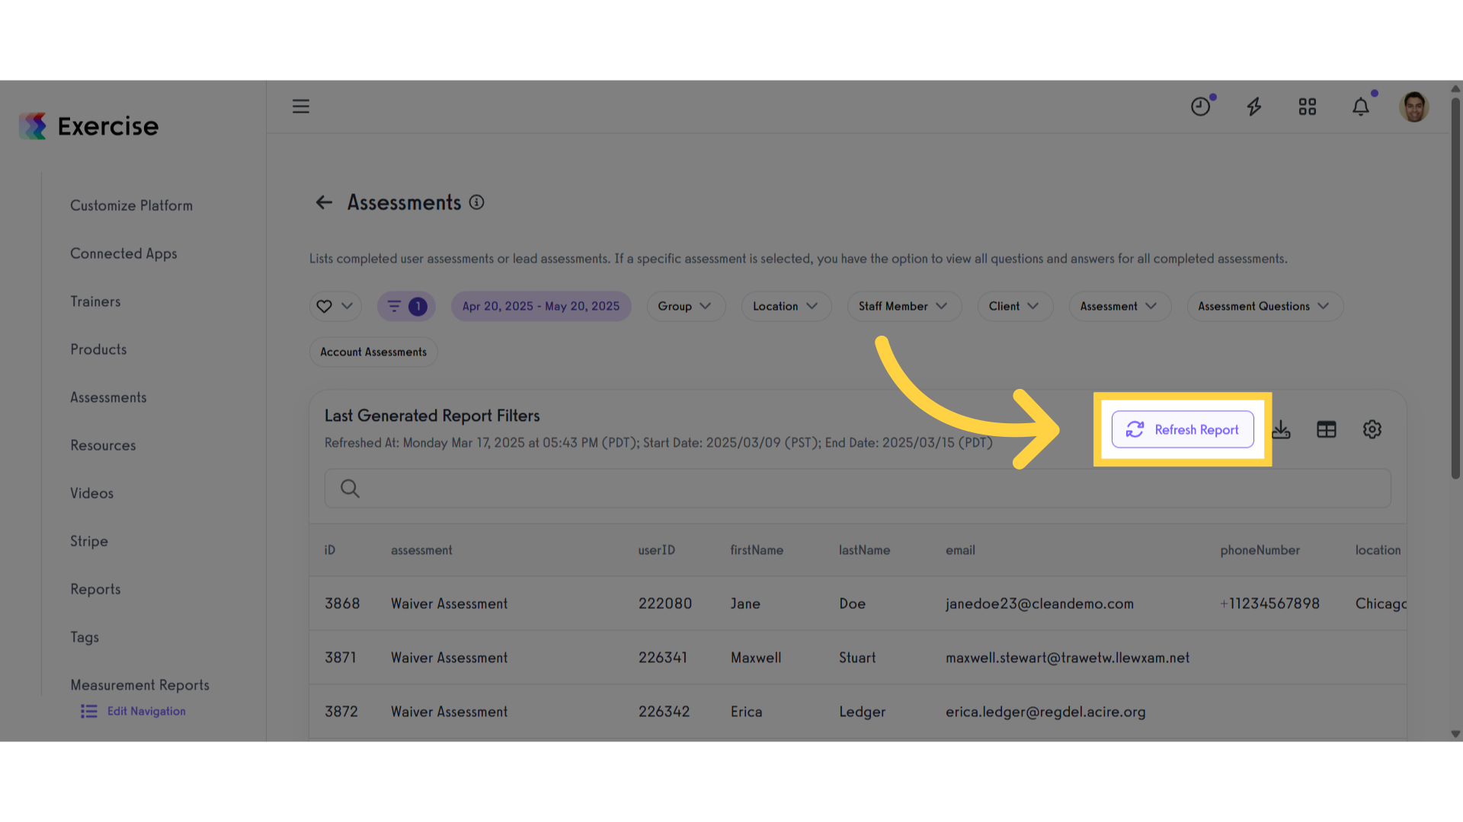Expand the Assessment Questions dropdown
Viewport: 1463px width, 822px height.
coord(1265,306)
